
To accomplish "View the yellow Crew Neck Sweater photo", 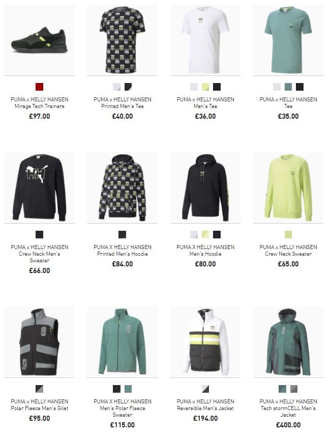I will (x=288, y=187).
